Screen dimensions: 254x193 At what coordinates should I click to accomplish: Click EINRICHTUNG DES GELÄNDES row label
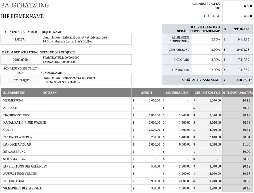click(25, 166)
